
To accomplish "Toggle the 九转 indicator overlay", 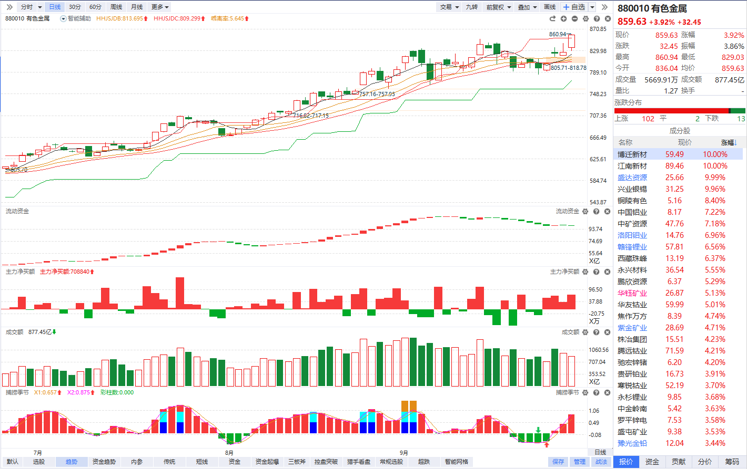I will click(x=471, y=7).
